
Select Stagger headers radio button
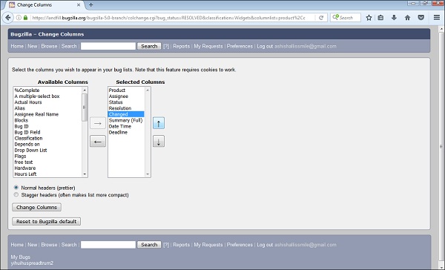[16, 194]
